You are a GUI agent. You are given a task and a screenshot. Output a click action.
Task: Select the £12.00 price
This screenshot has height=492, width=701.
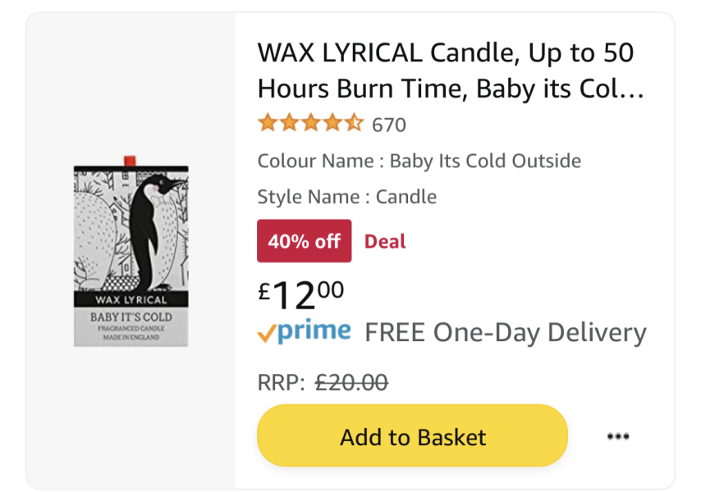(x=300, y=294)
